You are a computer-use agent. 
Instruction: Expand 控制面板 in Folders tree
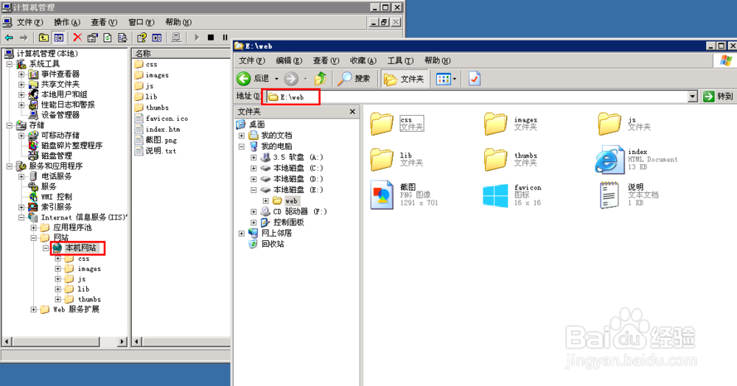(x=254, y=222)
